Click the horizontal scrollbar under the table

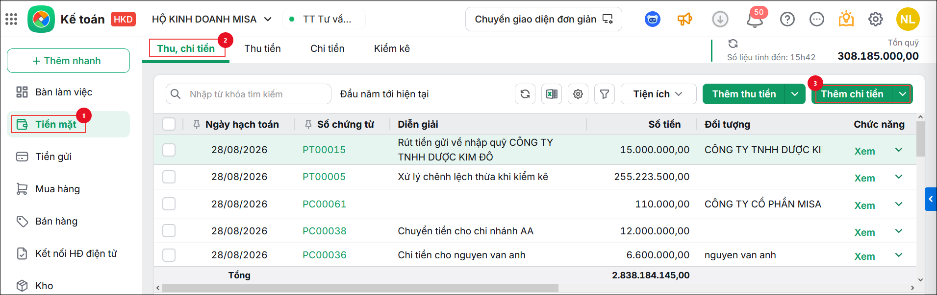click(360, 288)
